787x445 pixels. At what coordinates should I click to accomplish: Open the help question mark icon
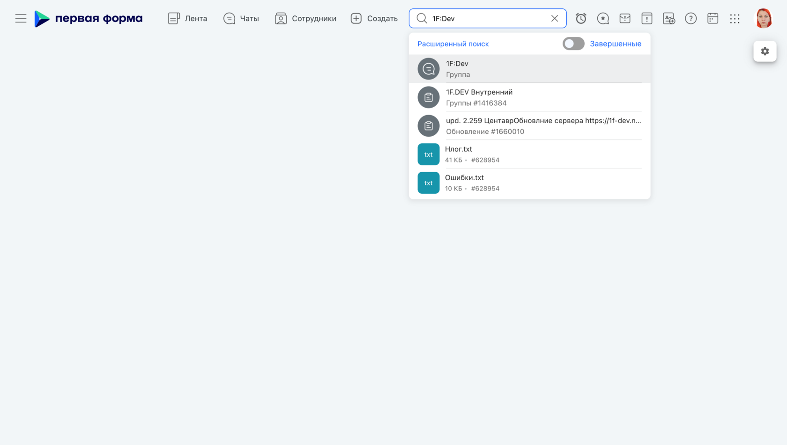(x=691, y=18)
